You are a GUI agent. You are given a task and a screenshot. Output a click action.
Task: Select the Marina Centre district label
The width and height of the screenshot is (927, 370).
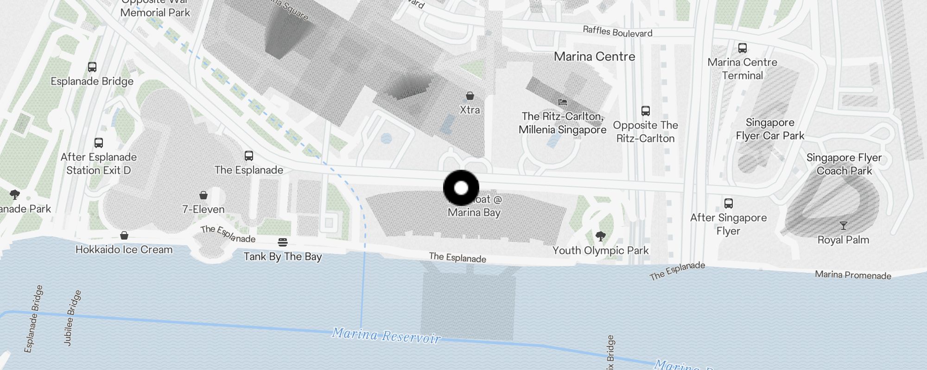(x=595, y=57)
